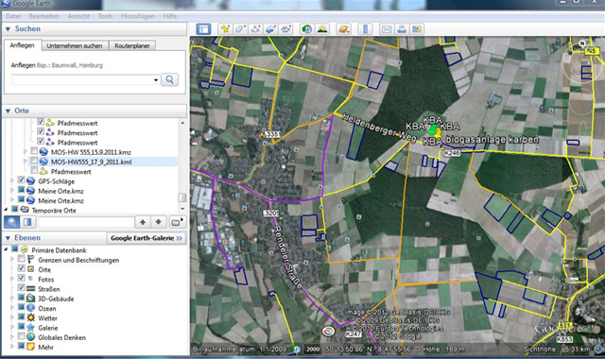
Task: Click the Print icon in the toolbar
Action: tap(402, 29)
